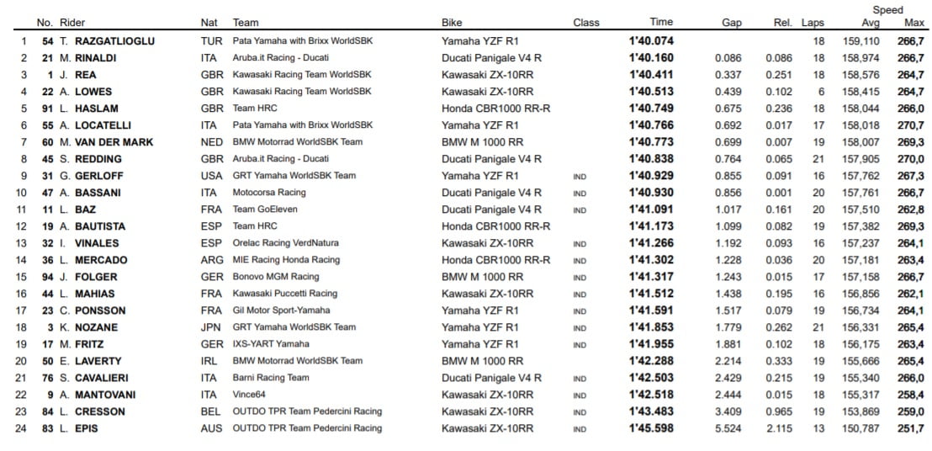Click the Team column header
Viewport: 932px width, 451px height.
[x=246, y=23]
